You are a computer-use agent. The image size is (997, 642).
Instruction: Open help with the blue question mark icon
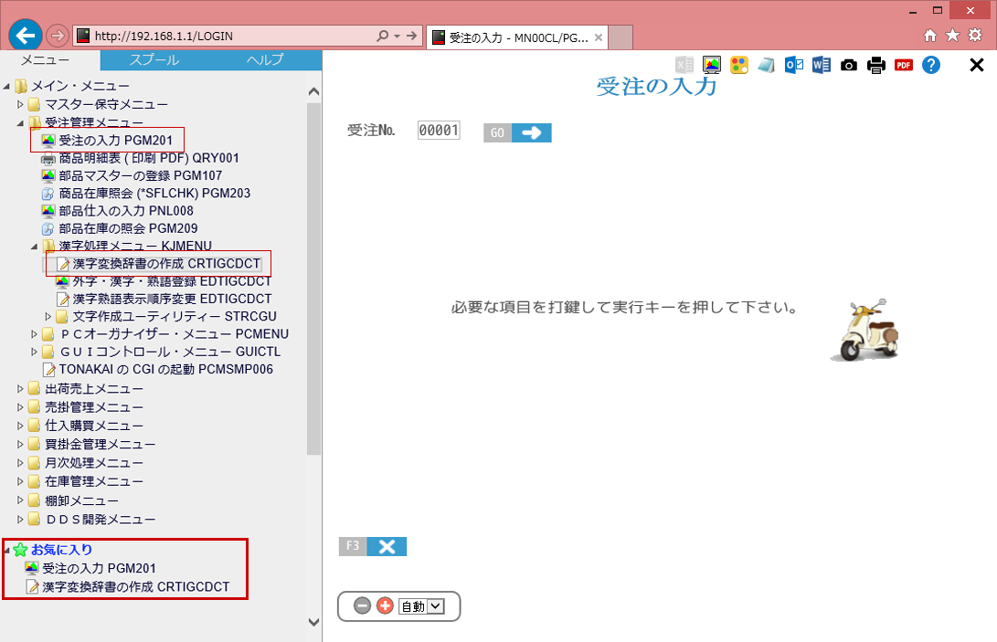[x=931, y=65]
